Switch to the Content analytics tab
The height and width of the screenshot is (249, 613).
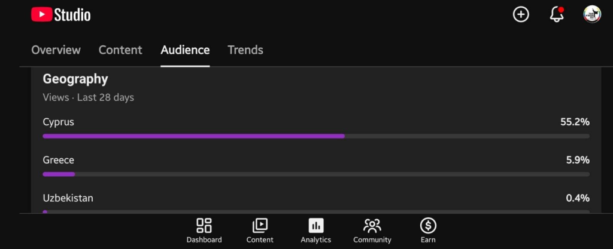(120, 50)
